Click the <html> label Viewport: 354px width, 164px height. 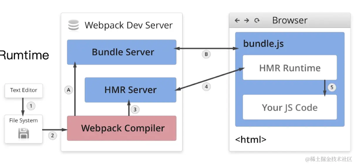tap(251, 139)
